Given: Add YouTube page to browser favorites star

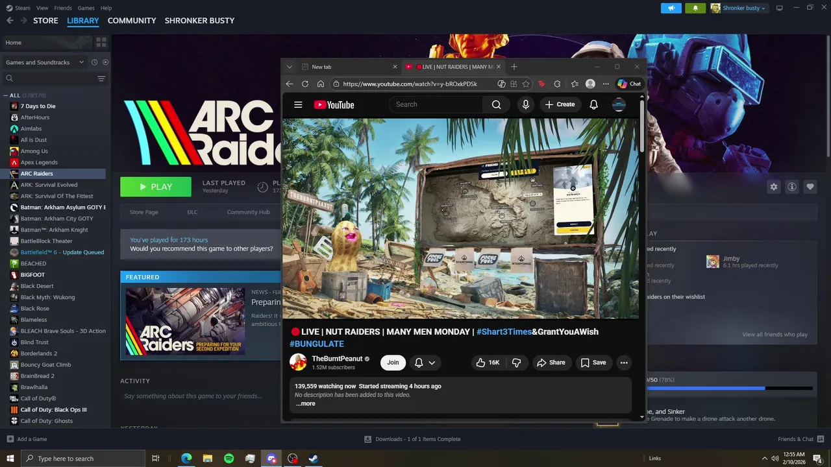Looking at the screenshot, I should (526, 84).
